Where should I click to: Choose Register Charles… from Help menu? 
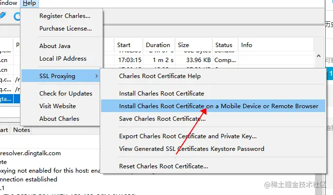[x=65, y=16]
